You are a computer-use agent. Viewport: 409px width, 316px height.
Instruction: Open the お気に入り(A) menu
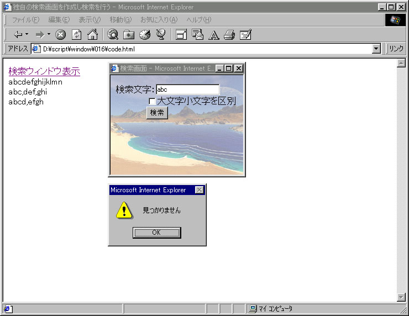159,20
